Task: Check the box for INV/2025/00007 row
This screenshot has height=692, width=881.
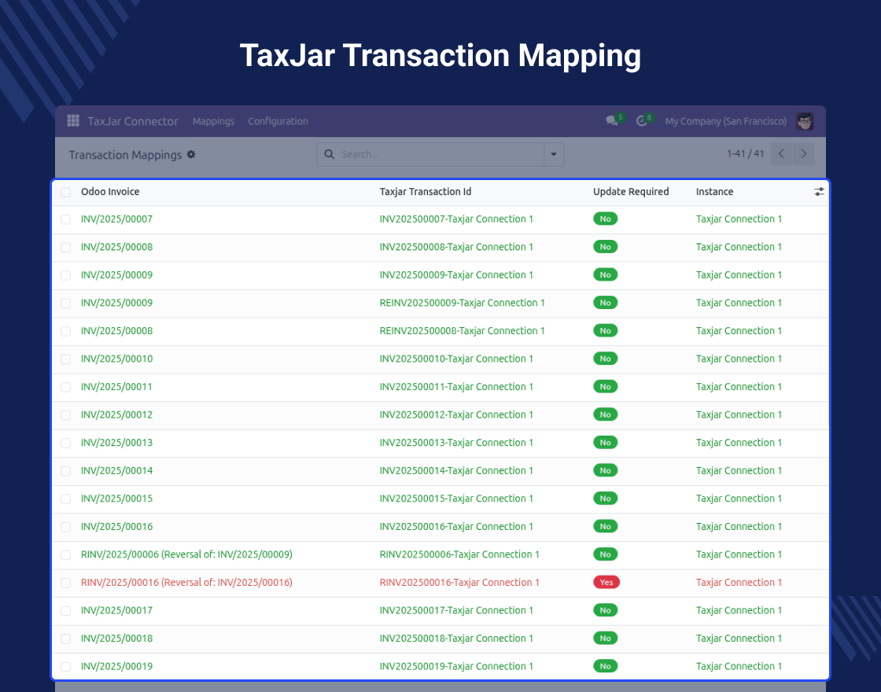Action: pos(66,219)
